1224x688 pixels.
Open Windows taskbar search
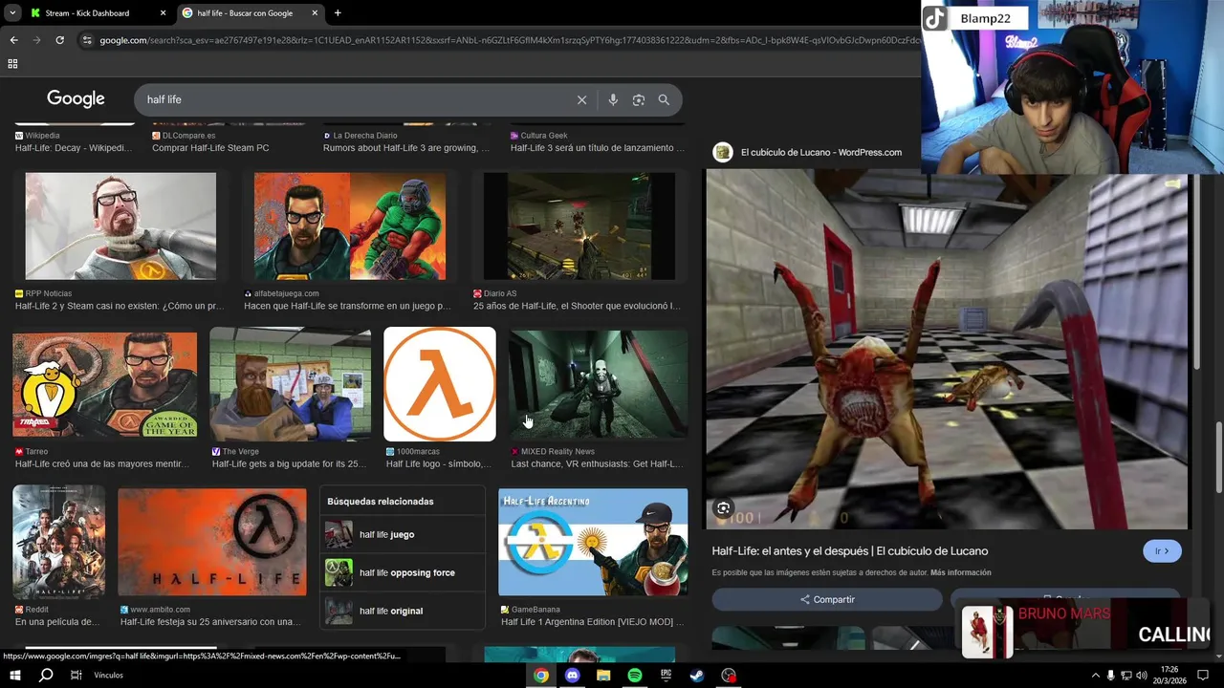click(46, 675)
